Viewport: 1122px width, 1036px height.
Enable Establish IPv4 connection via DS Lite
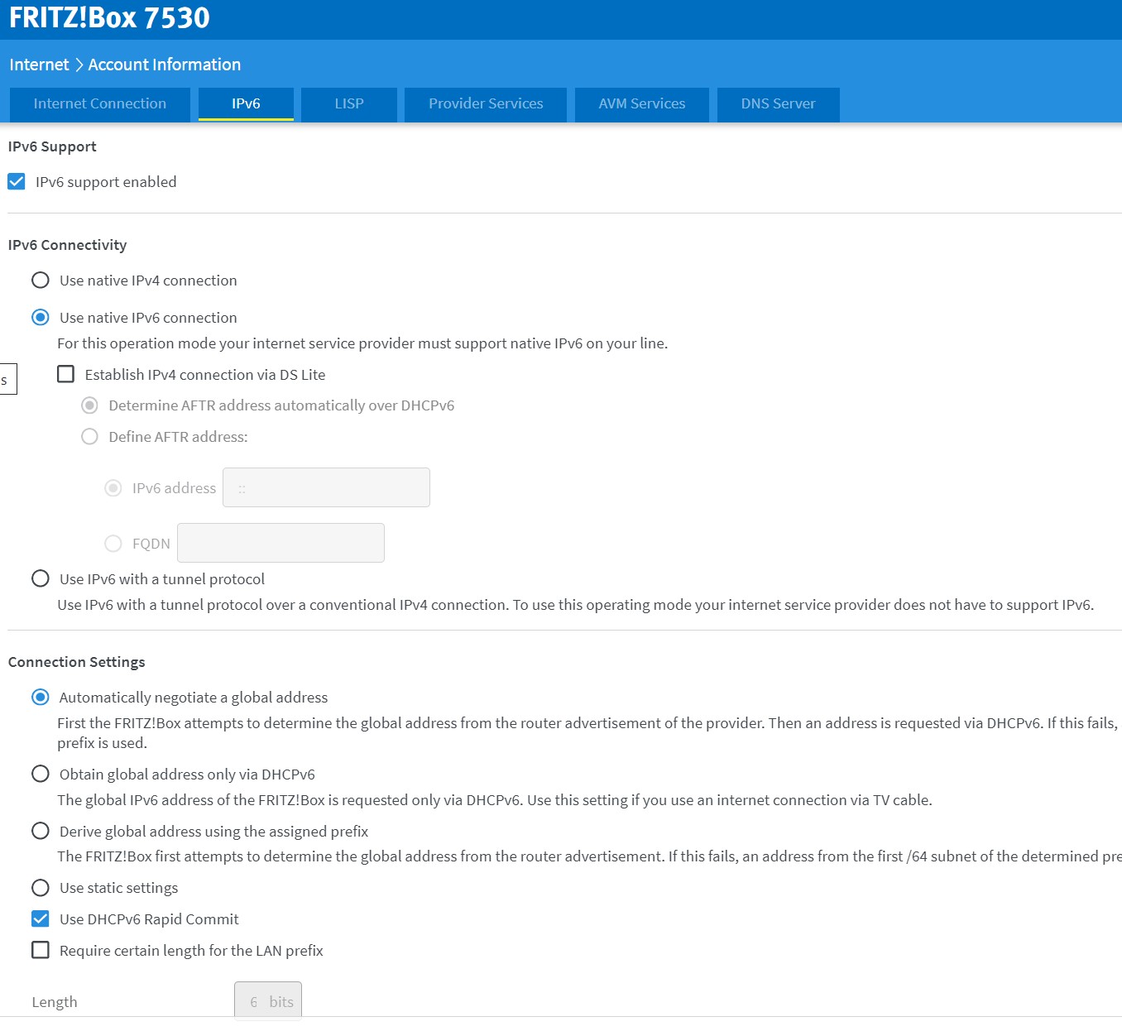[66, 374]
